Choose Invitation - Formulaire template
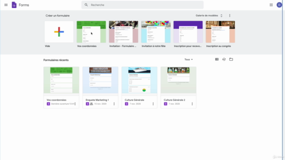The image size is (285, 160). click(123, 32)
